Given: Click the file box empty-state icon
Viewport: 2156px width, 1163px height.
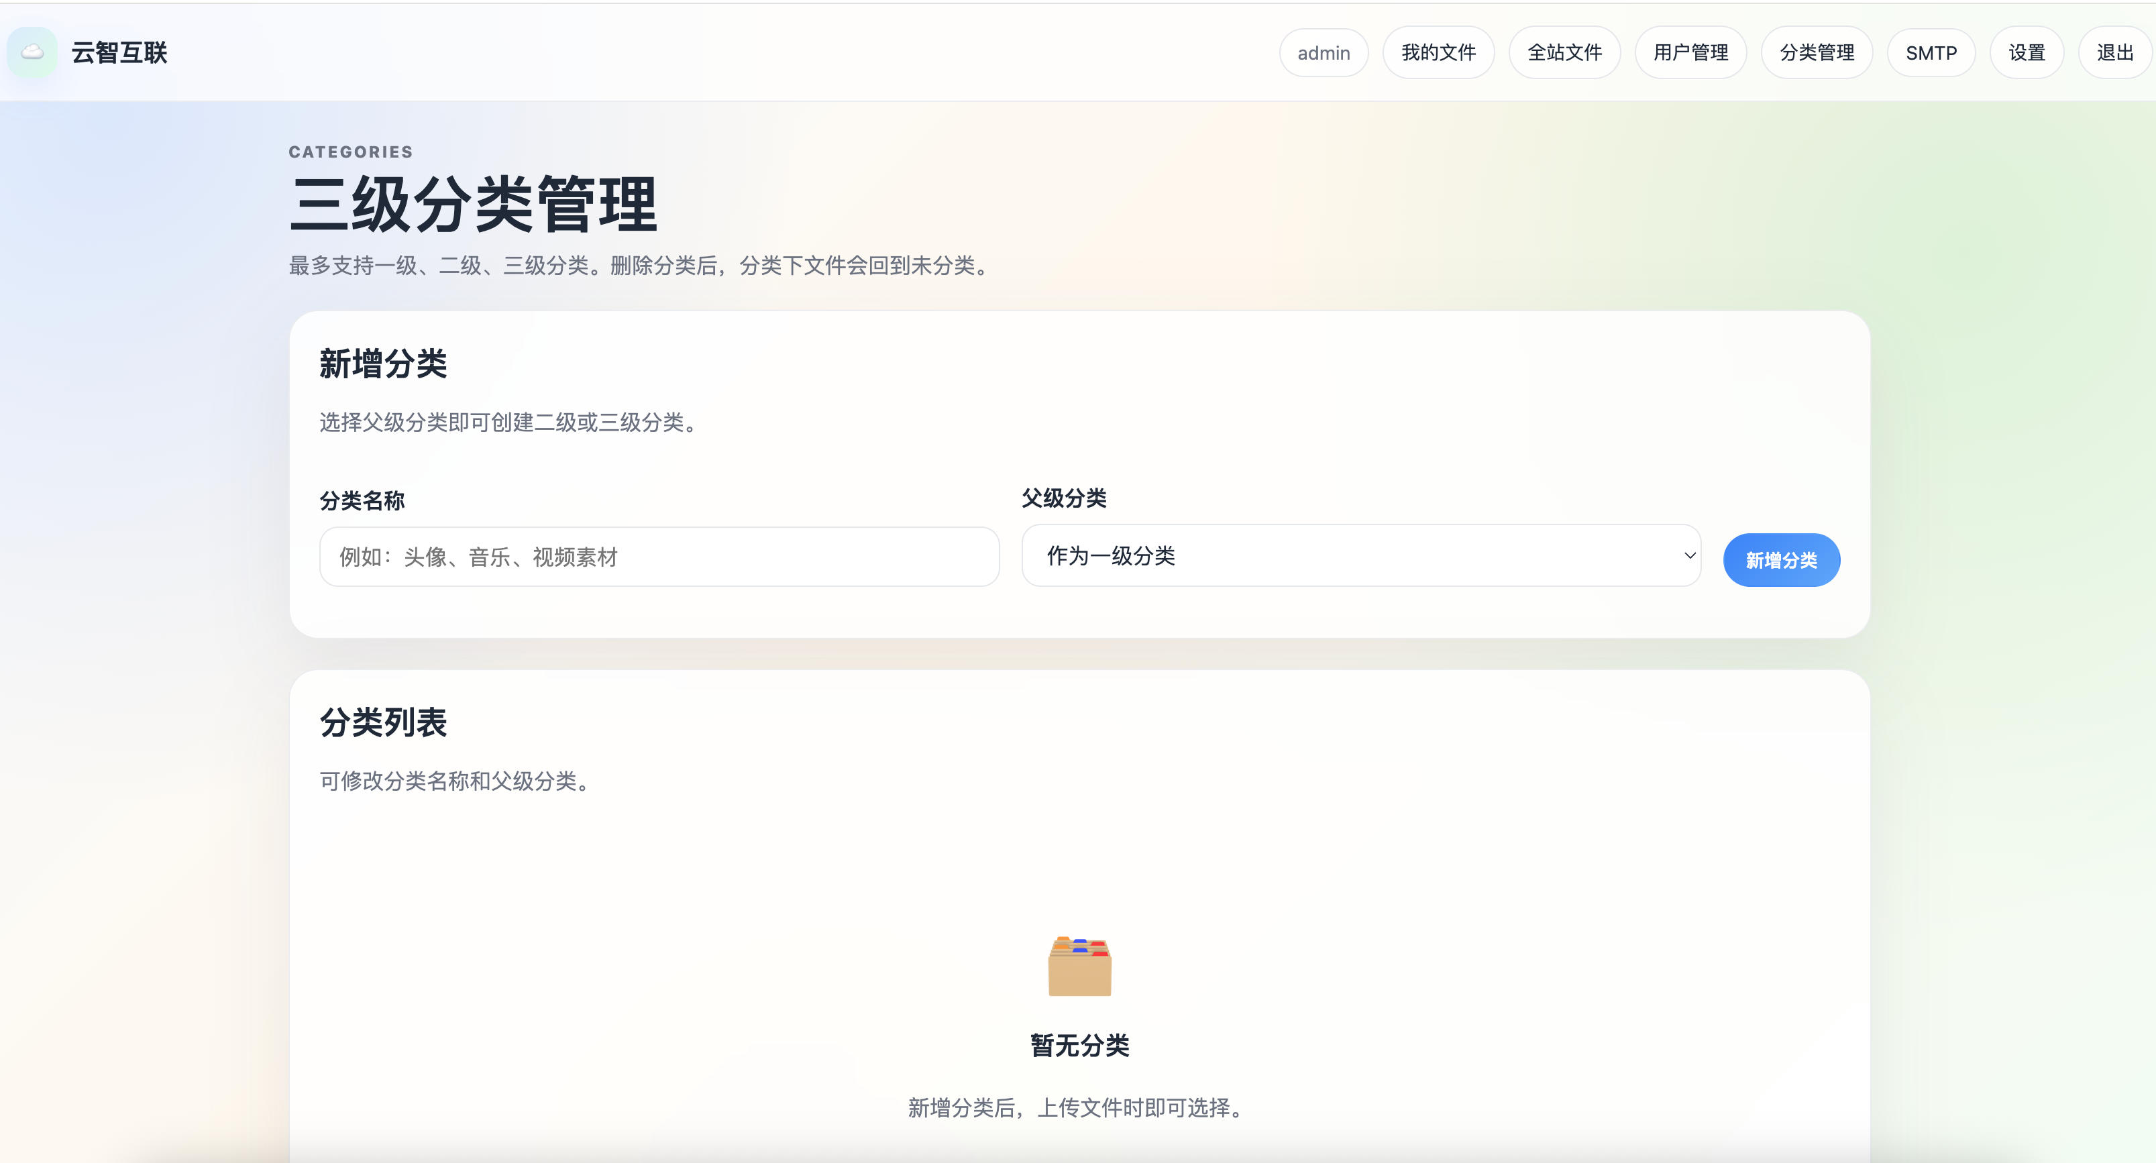Looking at the screenshot, I should (x=1079, y=966).
